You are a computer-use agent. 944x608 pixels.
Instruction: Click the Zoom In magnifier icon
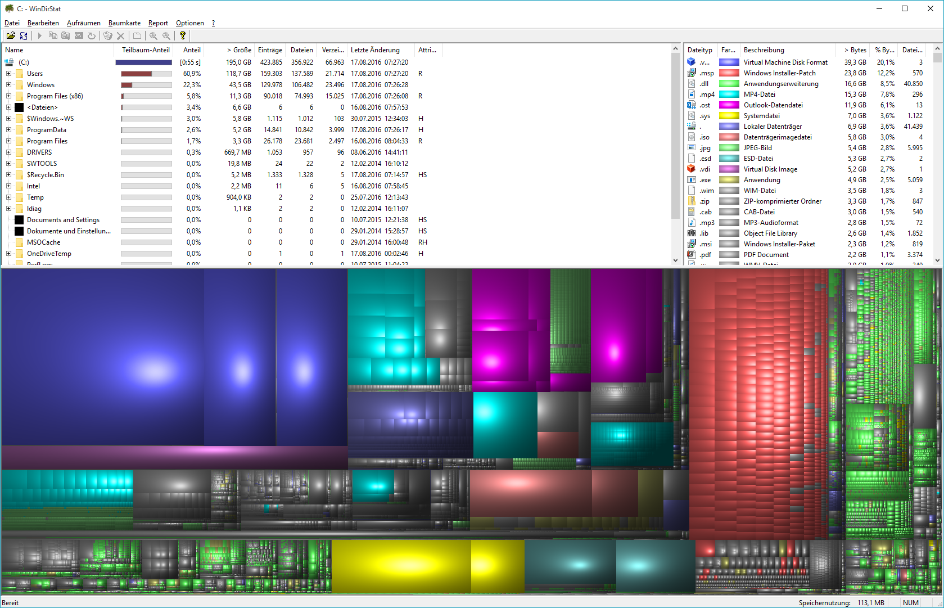[153, 36]
